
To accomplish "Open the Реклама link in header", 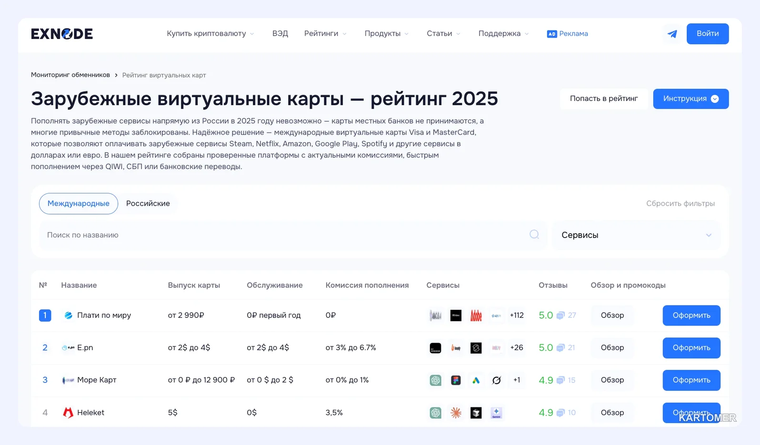I will 568,34.
